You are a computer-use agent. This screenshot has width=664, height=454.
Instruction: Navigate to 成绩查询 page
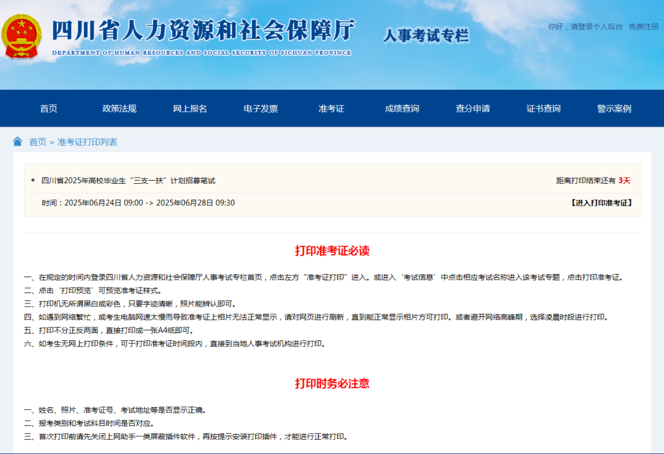(x=402, y=109)
